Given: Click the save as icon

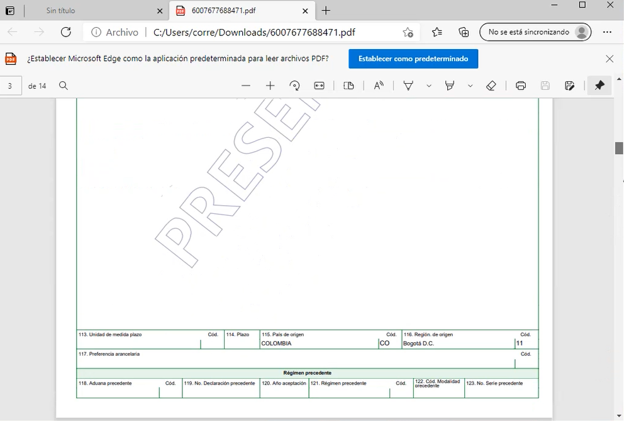Looking at the screenshot, I should click(570, 86).
